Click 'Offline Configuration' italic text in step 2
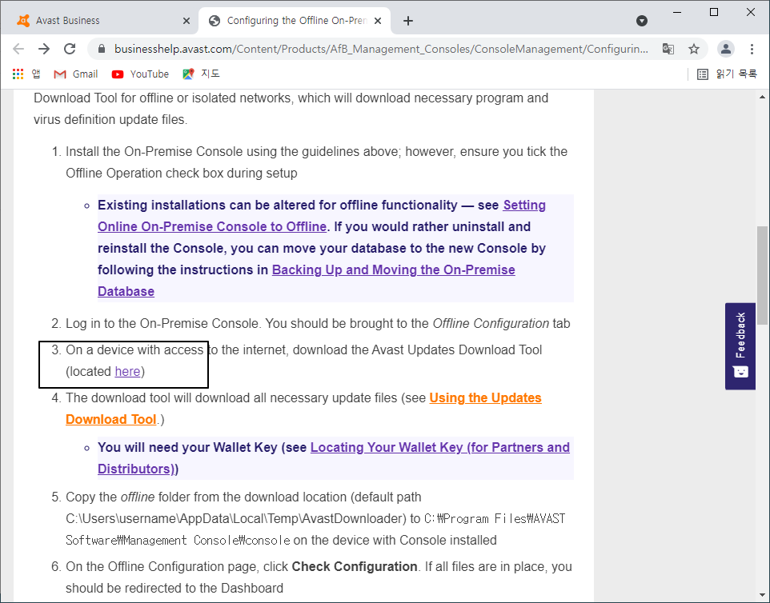Screen dimensions: 770x603 click(491, 324)
